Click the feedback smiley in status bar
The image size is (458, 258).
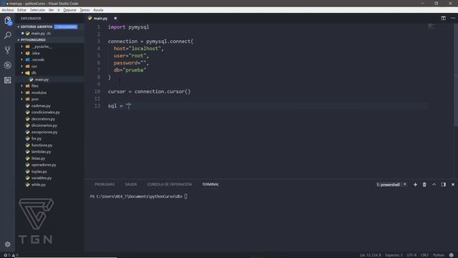(452, 255)
